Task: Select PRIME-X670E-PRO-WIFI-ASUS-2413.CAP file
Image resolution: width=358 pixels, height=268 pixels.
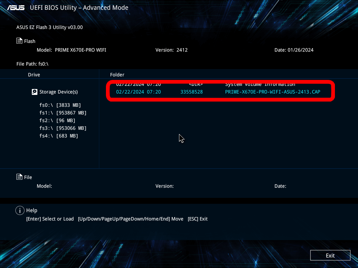Action: pyautogui.click(x=273, y=92)
